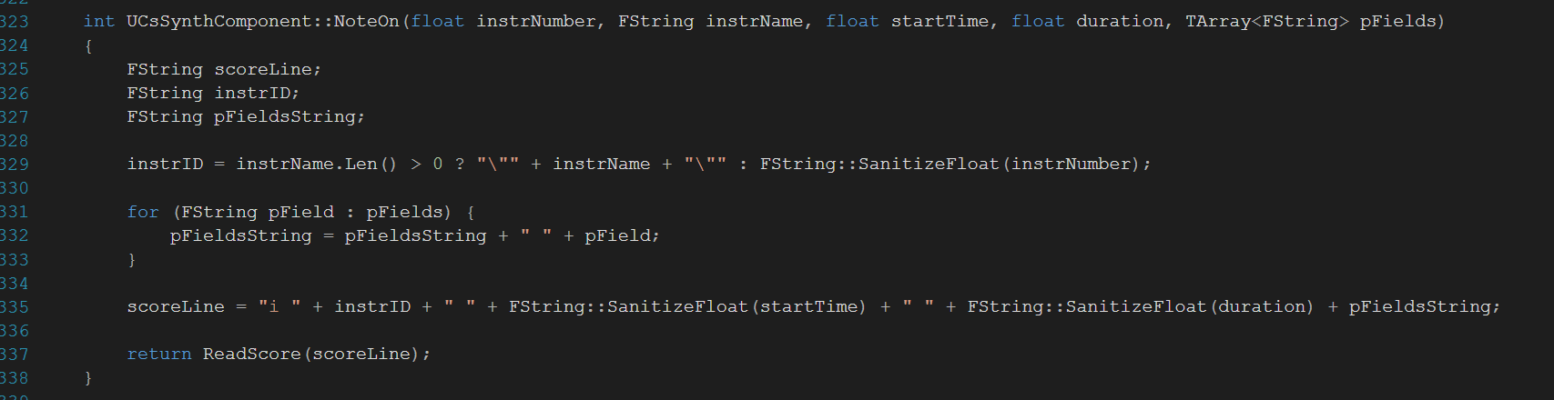
Task: Click 'TArray<FString>' parameter type
Action: point(1267,21)
